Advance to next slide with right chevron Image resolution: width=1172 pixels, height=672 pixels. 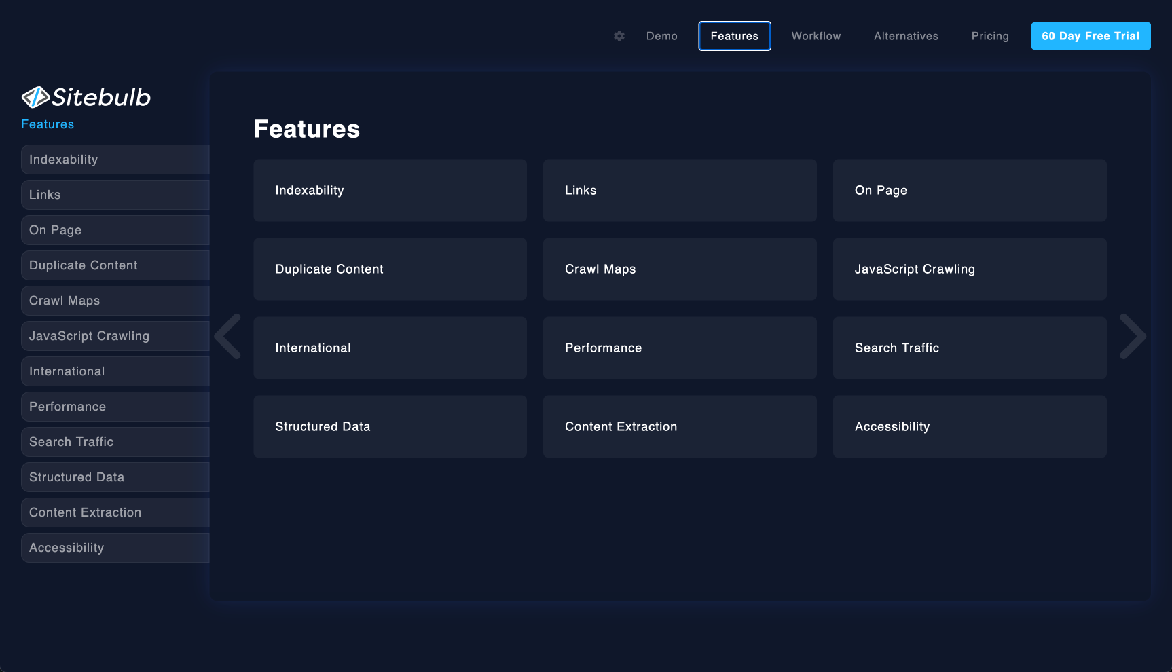pyautogui.click(x=1132, y=336)
